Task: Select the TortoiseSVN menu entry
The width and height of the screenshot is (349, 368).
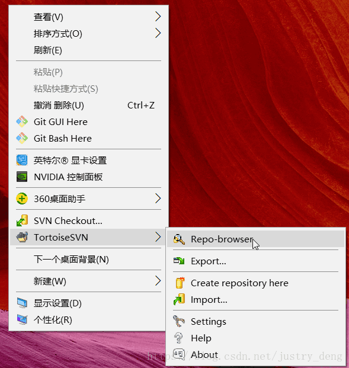Action: tap(89, 237)
